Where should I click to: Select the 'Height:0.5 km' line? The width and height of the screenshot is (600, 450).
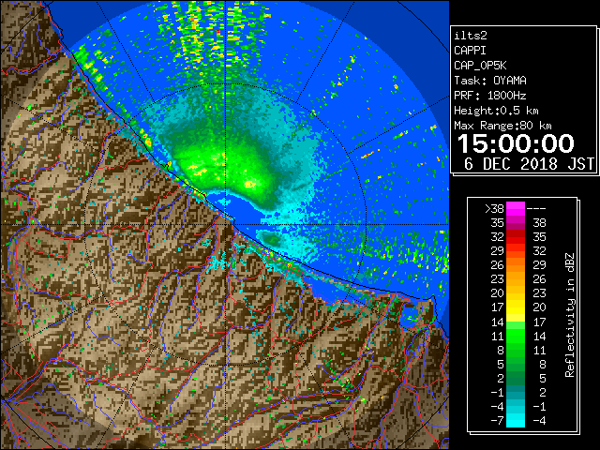(496, 111)
